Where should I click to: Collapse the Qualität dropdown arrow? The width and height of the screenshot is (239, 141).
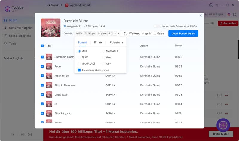119,33
